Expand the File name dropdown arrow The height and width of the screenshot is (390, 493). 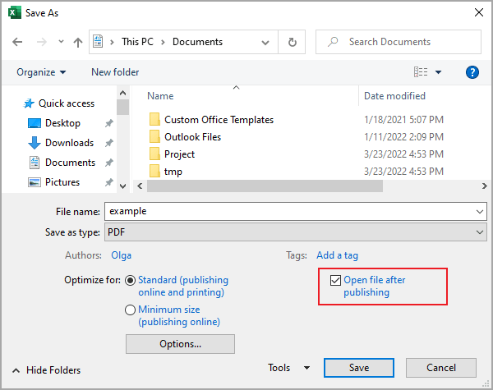480,212
